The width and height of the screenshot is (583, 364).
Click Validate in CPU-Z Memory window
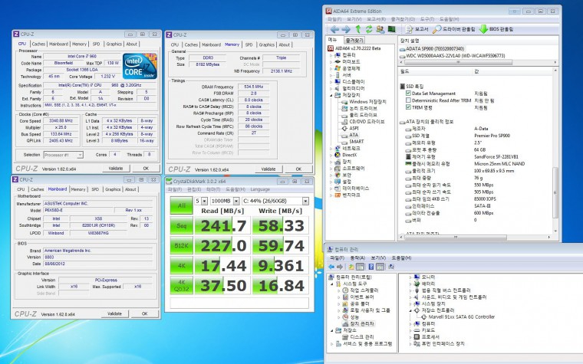(268, 169)
